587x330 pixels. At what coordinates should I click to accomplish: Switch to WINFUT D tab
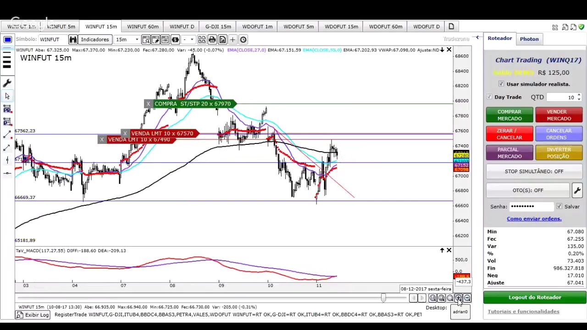click(182, 27)
